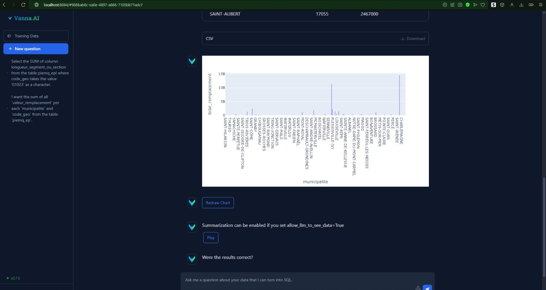Image resolution: width=546 pixels, height=290 pixels.
Task: Click the 17055 table cell
Action: tap(322, 14)
